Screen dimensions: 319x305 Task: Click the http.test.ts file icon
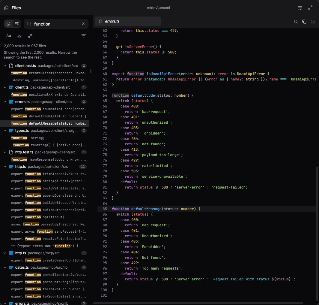tap(11, 152)
